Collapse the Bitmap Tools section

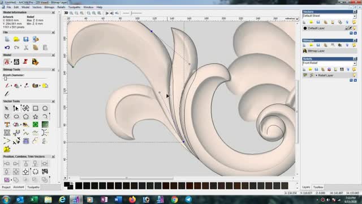(x=53, y=70)
